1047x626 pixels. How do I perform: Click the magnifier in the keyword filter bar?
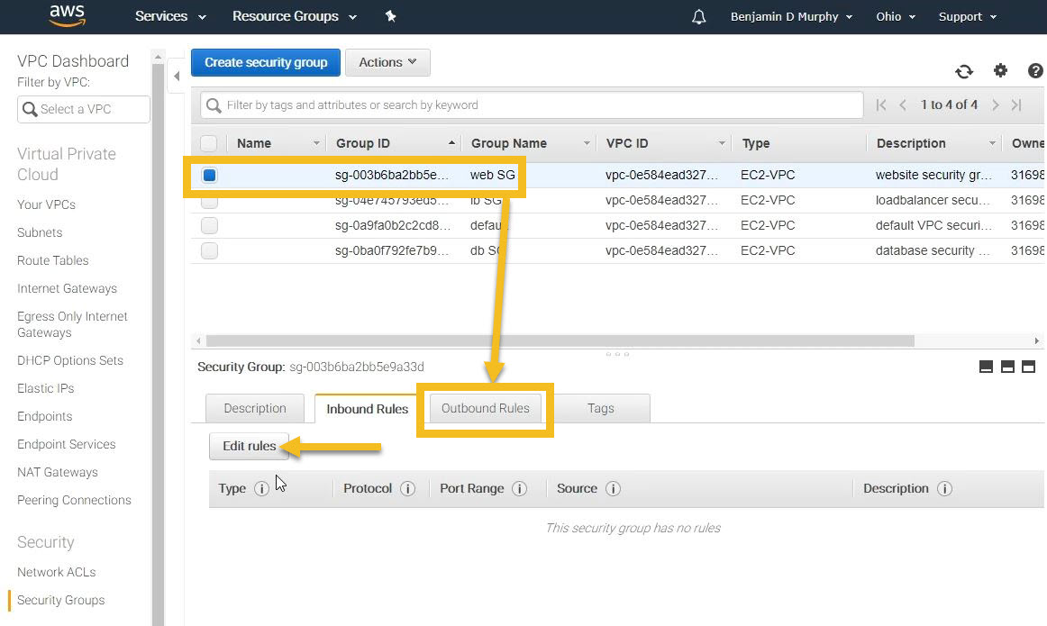214,105
